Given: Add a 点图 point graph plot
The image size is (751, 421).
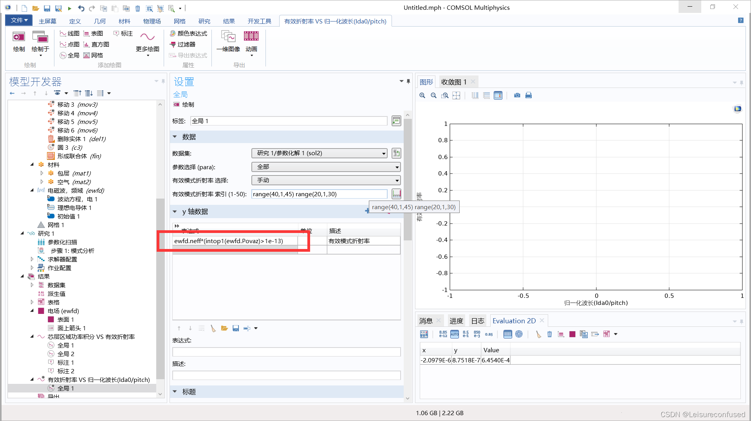Looking at the screenshot, I should tap(69, 45).
